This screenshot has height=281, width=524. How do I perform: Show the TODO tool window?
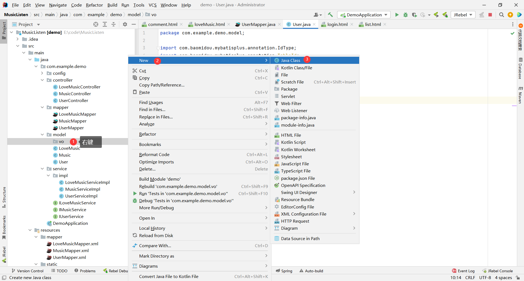click(59, 271)
